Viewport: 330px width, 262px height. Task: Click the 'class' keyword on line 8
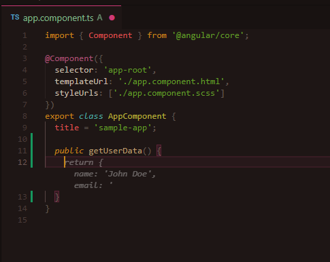pos(91,116)
